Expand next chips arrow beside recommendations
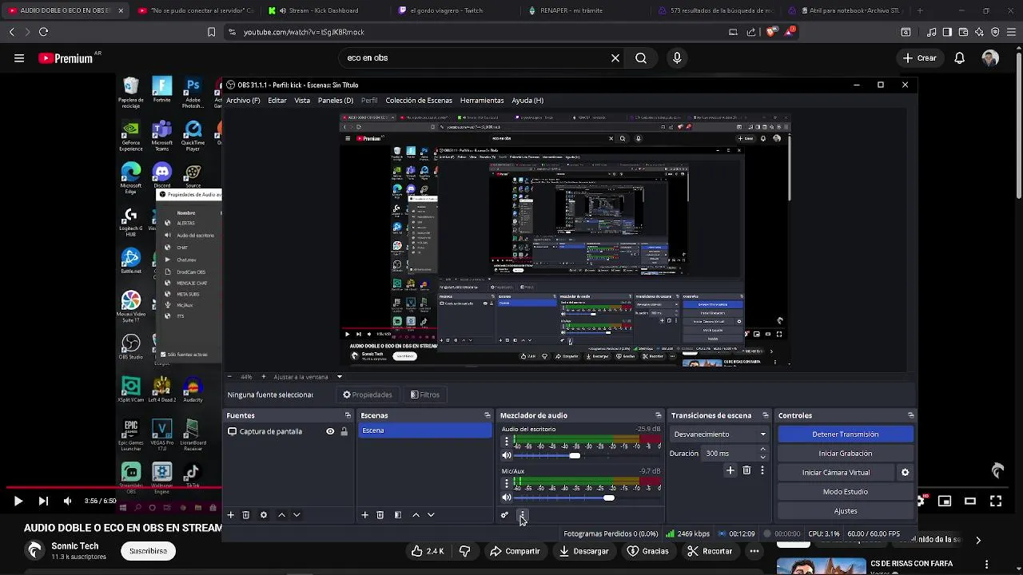 point(977,540)
